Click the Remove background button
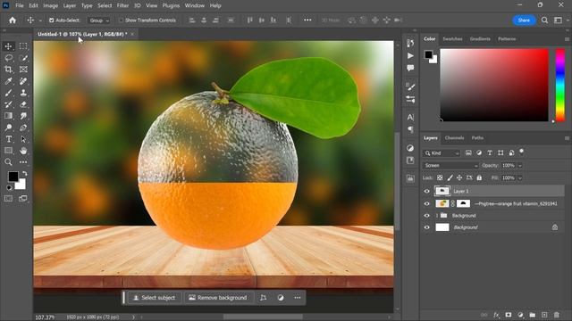 (217, 298)
